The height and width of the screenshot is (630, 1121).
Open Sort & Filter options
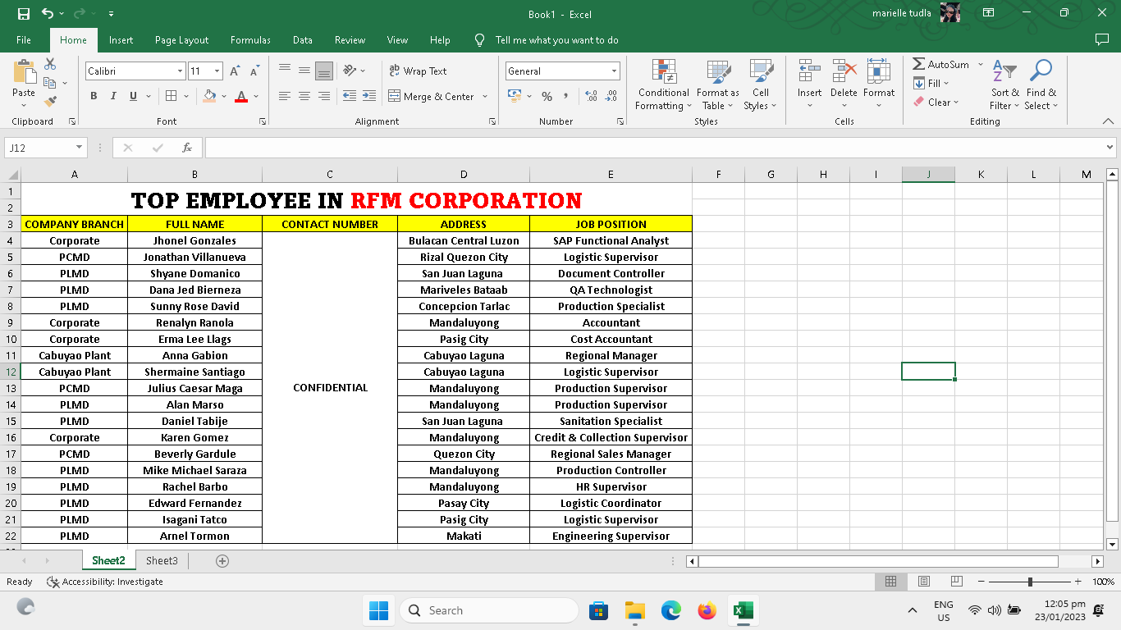1004,85
